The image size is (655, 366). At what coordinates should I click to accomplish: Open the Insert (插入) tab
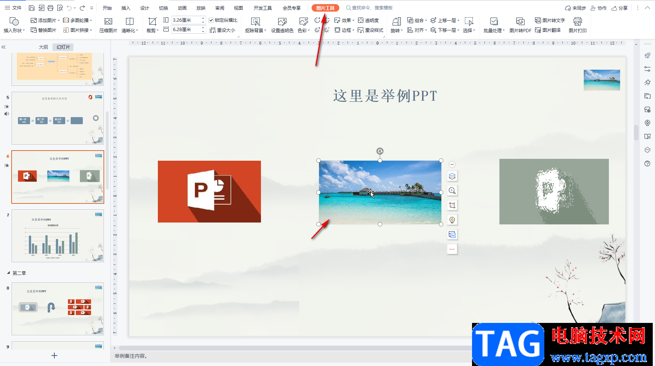point(126,8)
